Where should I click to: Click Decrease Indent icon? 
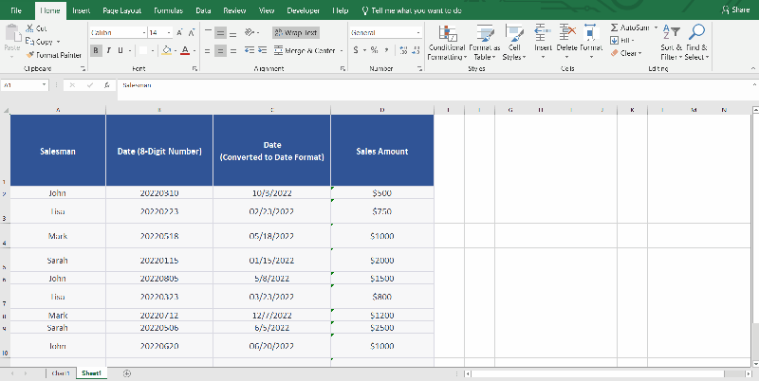[x=250, y=50]
